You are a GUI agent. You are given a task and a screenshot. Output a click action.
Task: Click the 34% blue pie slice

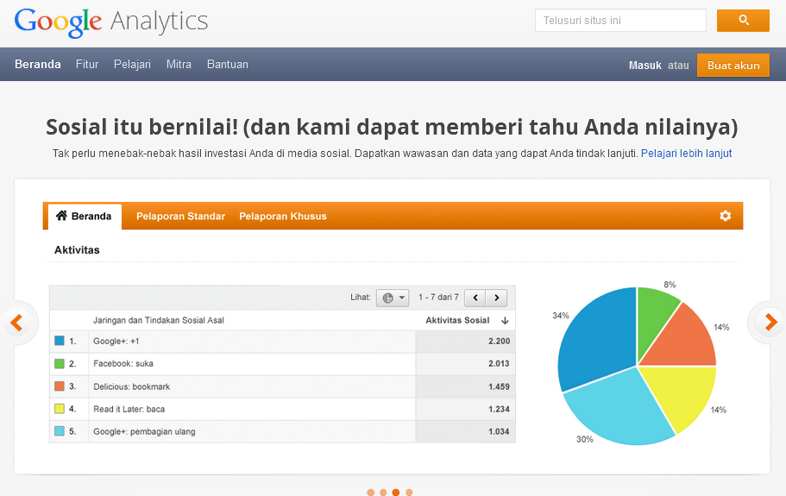(599, 338)
